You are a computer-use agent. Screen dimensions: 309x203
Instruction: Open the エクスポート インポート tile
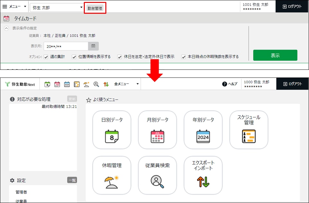tap(203, 175)
